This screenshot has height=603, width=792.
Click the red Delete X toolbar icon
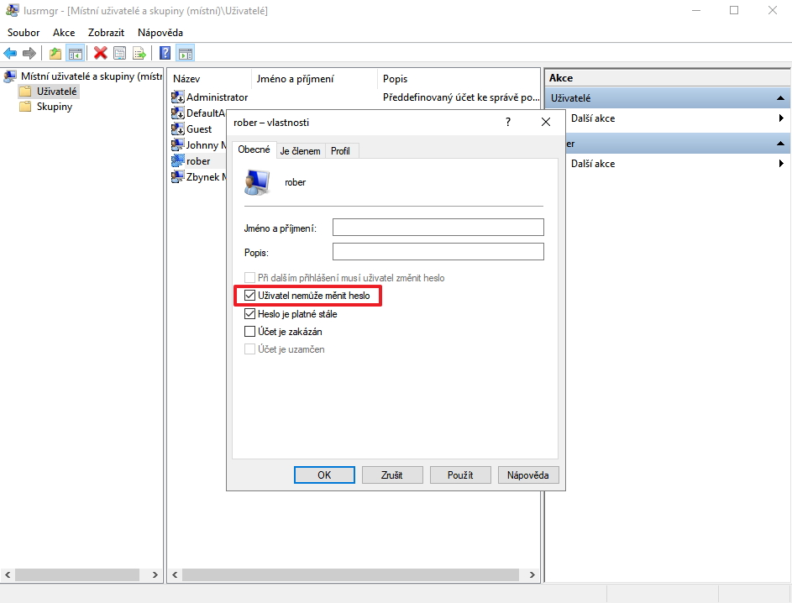click(101, 53)
